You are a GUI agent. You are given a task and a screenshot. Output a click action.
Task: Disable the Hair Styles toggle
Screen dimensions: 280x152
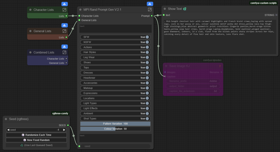147,52
